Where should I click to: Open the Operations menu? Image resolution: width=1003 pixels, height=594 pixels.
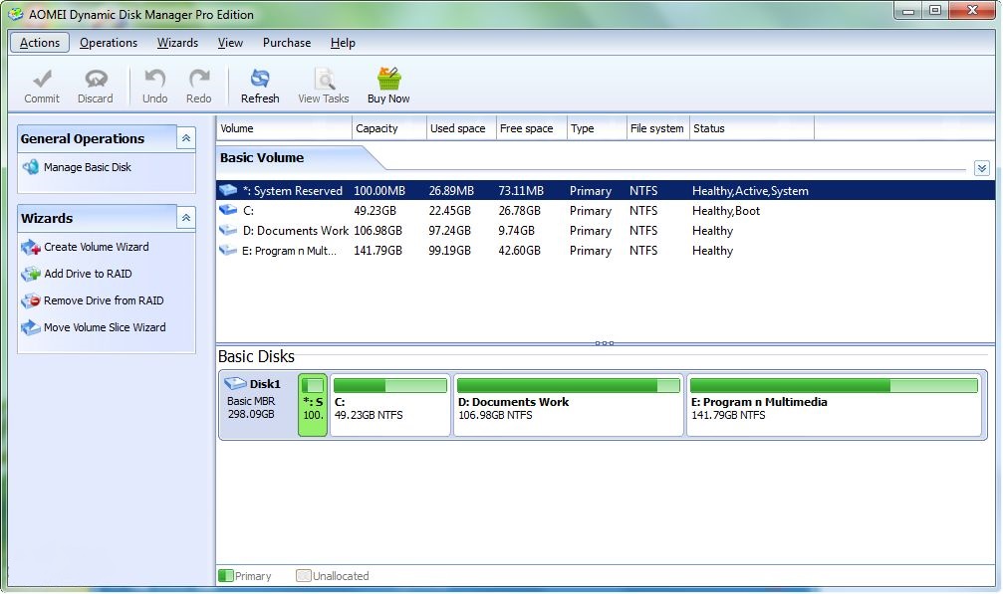109,43
